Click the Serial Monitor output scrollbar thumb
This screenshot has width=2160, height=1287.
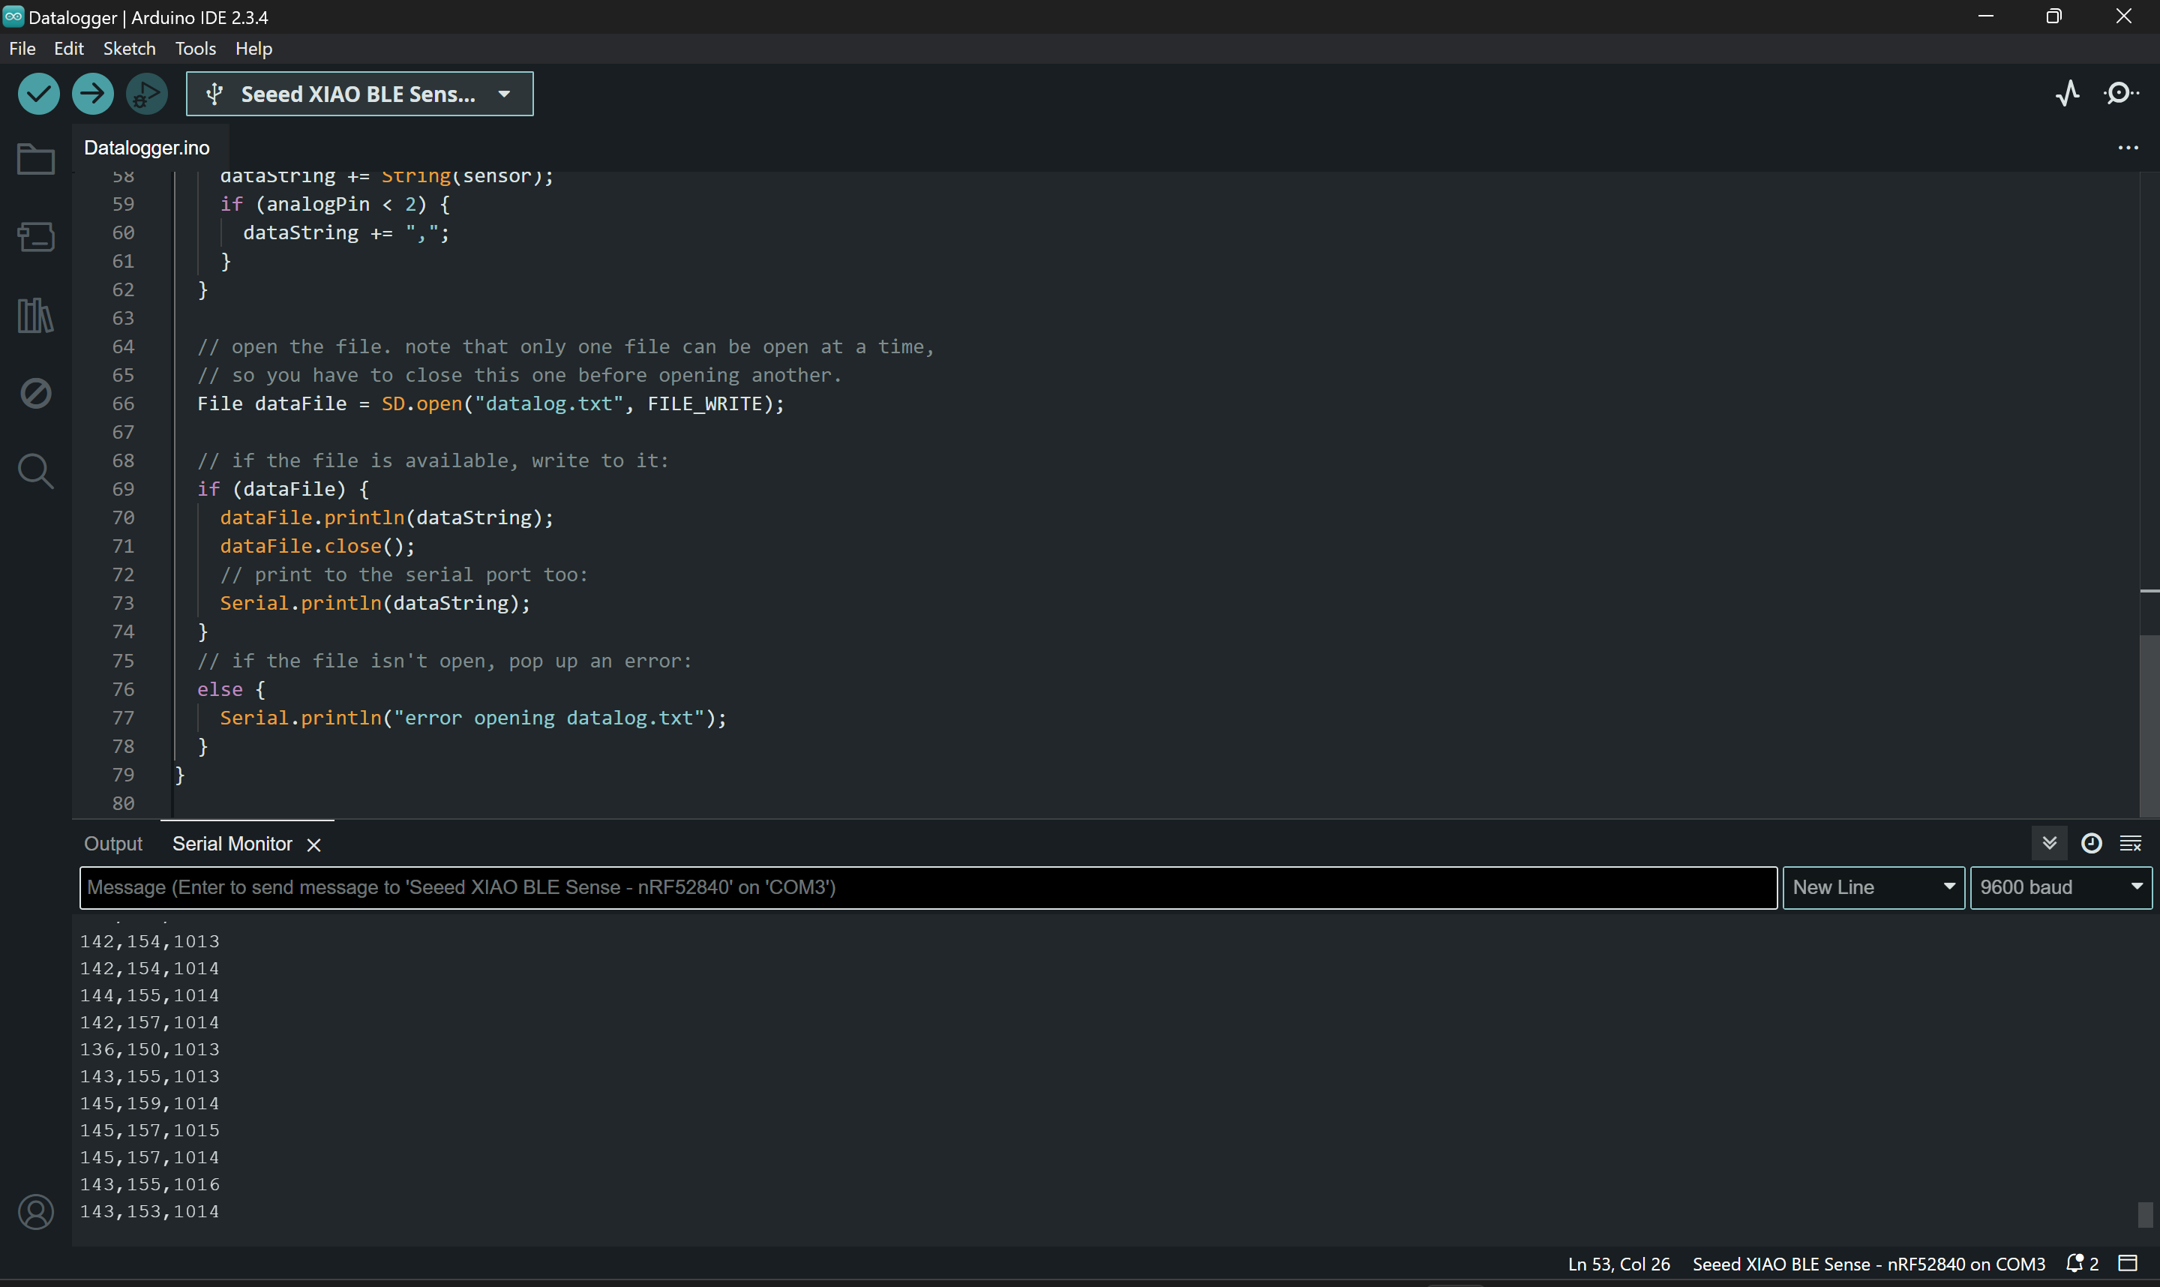click(x=2145, y=1214)
